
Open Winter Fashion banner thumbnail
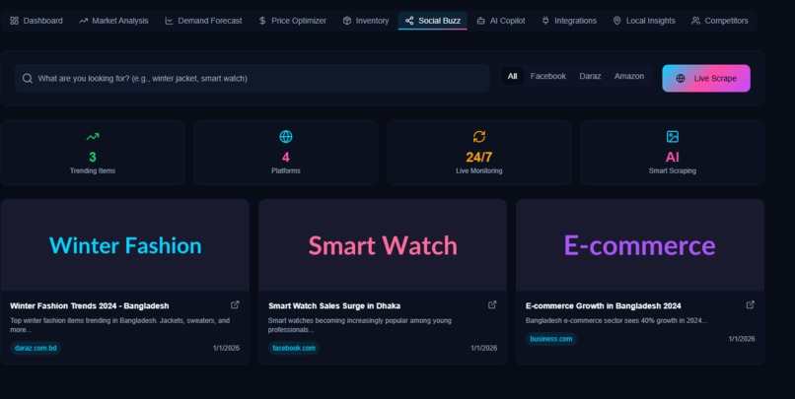(x=125, y=245)
